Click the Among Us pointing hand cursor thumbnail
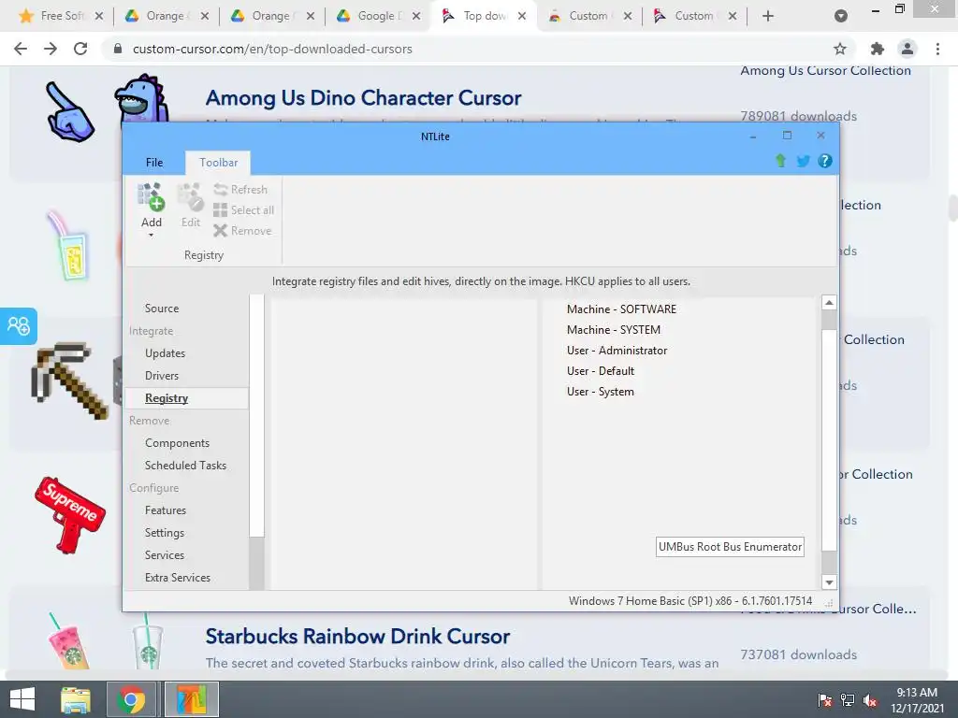Image resolution: width=958 pixels, height=718 pixels. point(69,112)
